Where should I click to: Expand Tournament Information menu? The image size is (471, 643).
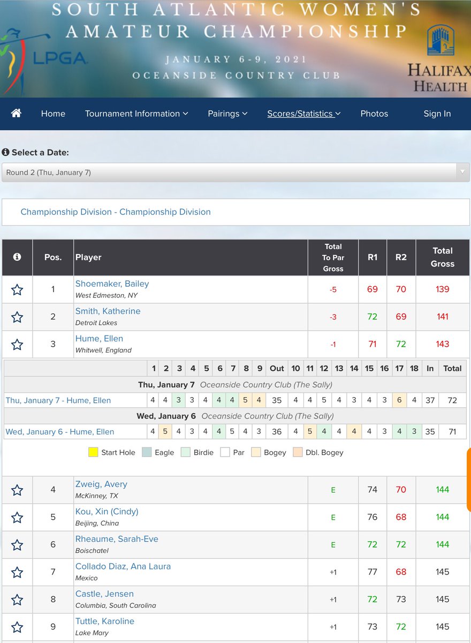pyautogui.click(x=136, y=114)
